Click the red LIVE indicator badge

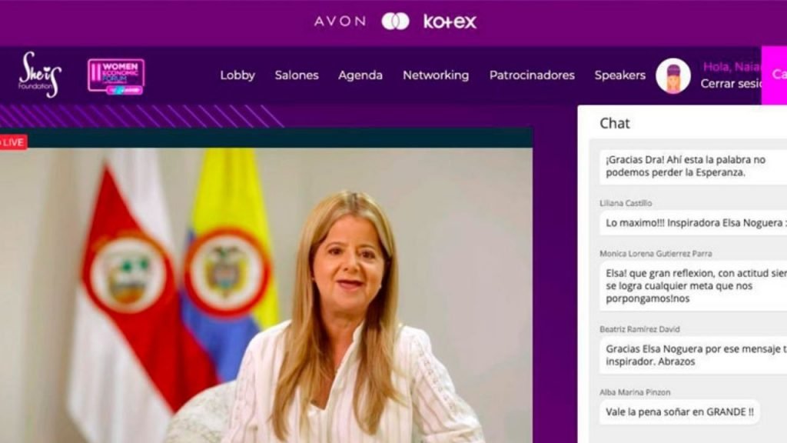(13, 142)
